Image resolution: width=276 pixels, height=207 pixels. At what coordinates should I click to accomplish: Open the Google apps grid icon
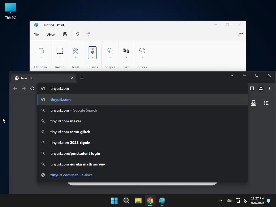tap(266, 103)
